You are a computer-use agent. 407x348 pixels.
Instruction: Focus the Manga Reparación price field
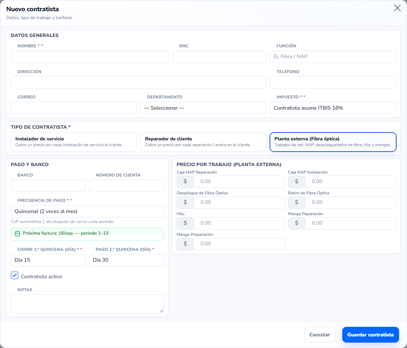[351, 223]
